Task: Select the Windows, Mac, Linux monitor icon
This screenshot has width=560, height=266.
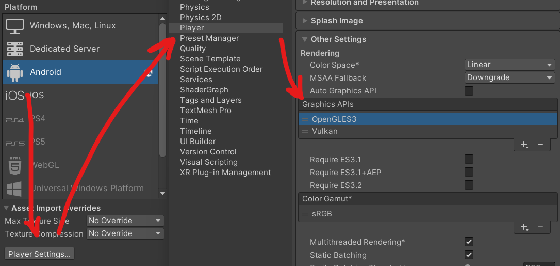Action: [x=14, y=26]
